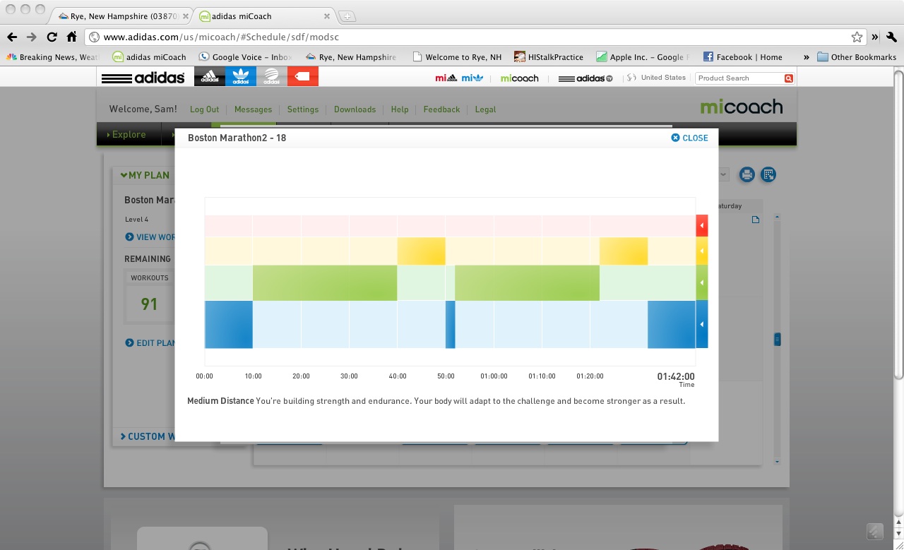Close the Boston Marathon2 workout popup
This screenshot has height=550, width=904.
click(689, 138)
